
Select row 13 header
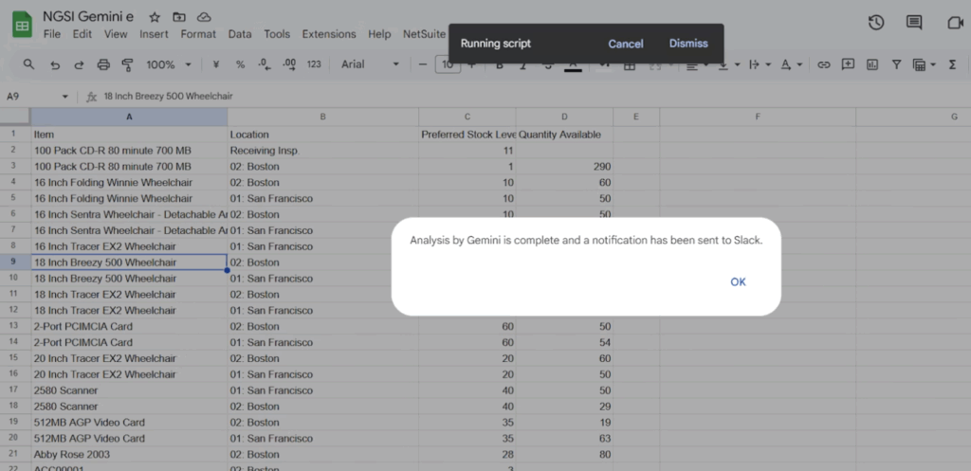15,326
